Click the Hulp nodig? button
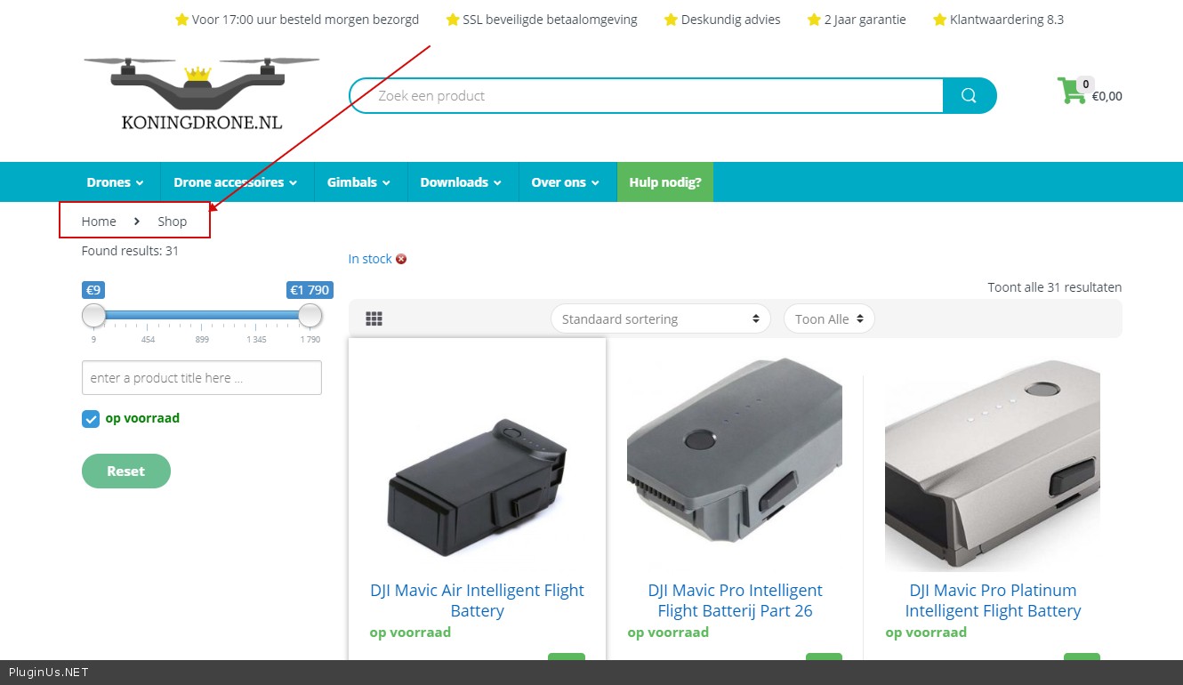This screenshot has width=1183, height=685. click(664, 182)
